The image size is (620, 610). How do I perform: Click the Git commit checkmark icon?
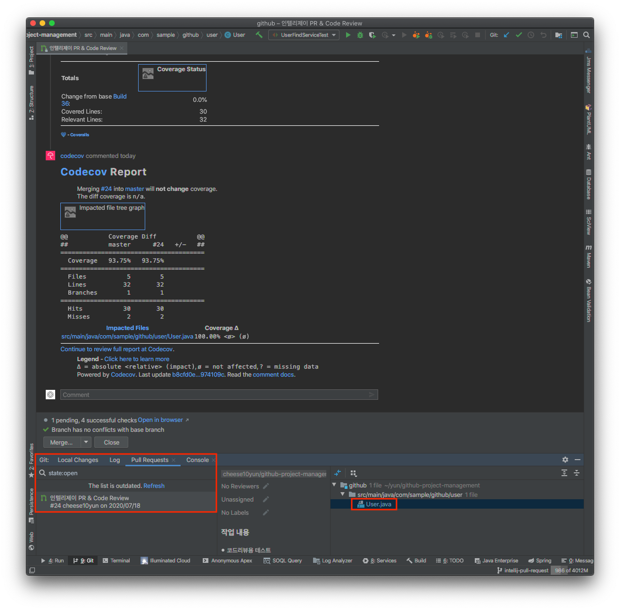coord(519,35)
